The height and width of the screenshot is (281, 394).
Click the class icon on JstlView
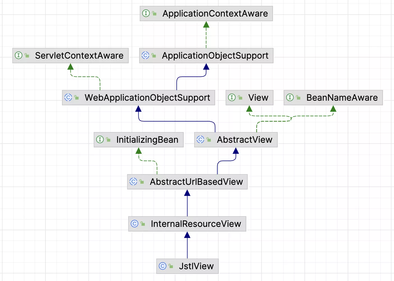[x=163, y=266]
